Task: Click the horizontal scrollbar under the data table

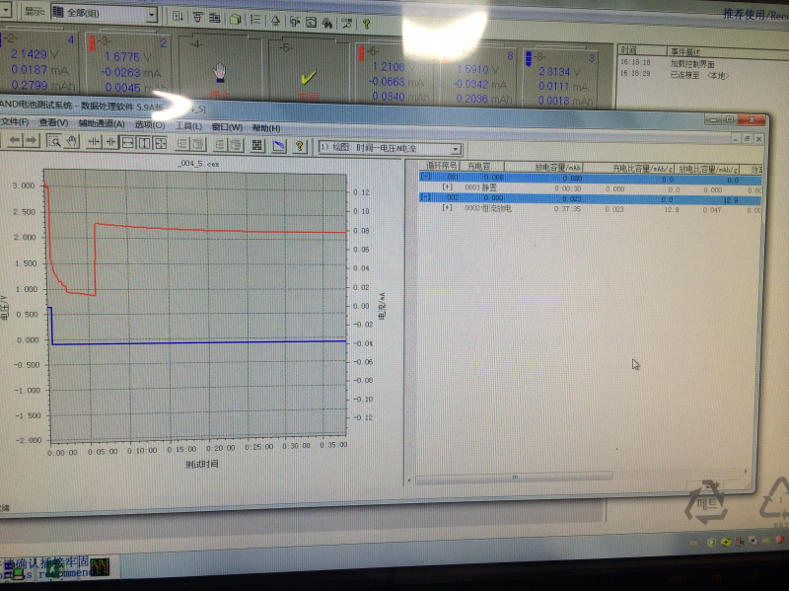Action: 514,477
